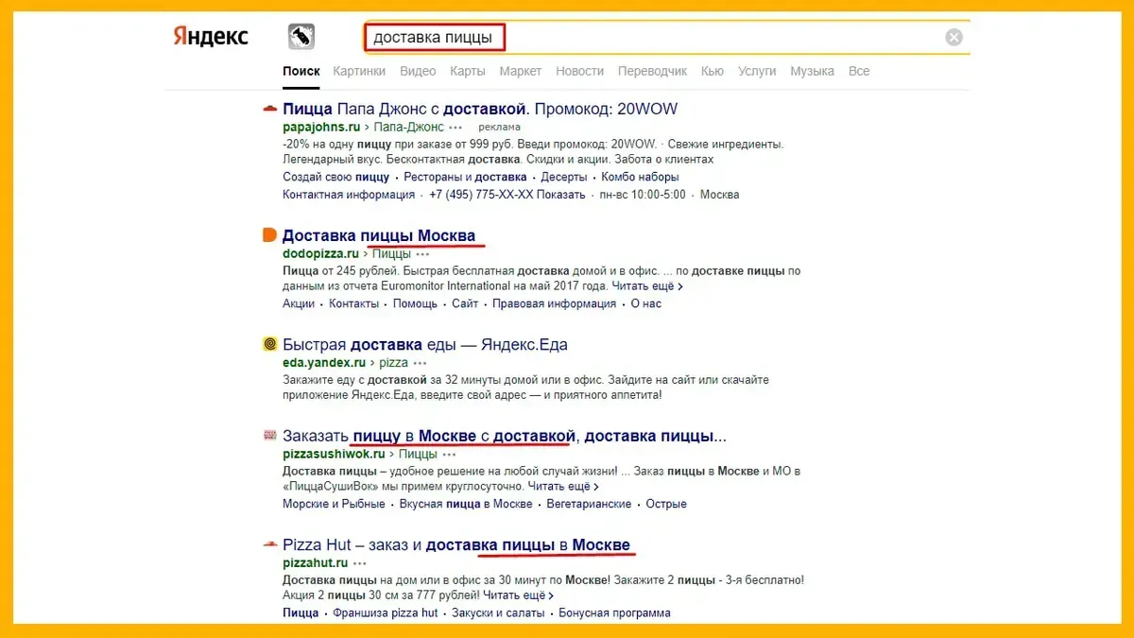Screen dimensions: 1134x638
Task: Open the Бонусная программа sitelink
Action: [x=615, y=612]
